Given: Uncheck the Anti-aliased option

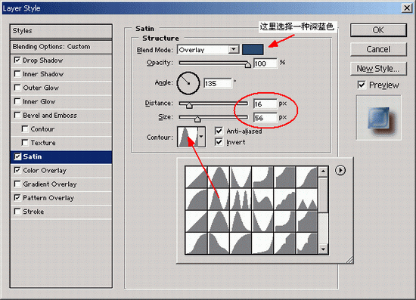Looking at the screenshot, I should (x=219, y=131).
